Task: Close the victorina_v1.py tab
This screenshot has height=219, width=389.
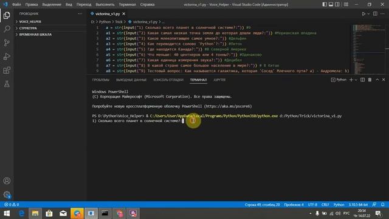Action: coord(124,14)
